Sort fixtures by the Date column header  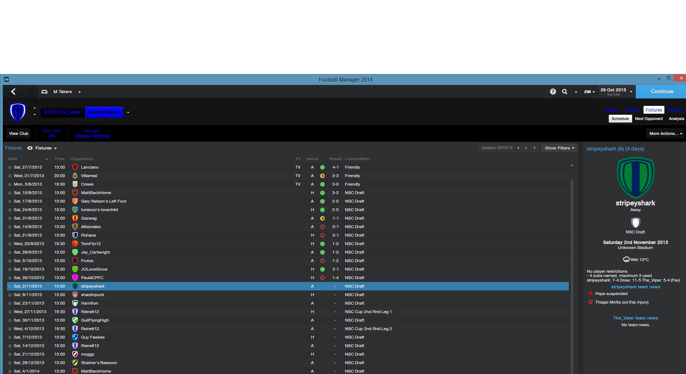[x=12, y=159]
